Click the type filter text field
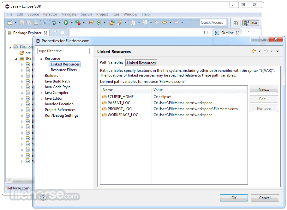 coord(63,51)
